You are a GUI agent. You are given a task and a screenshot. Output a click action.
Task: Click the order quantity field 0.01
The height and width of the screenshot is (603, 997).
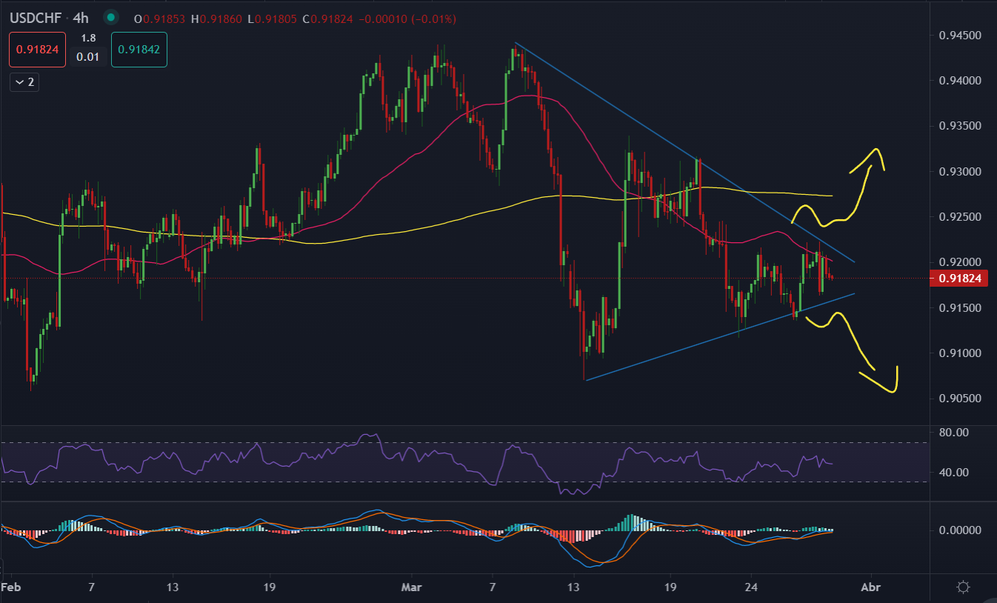click(88, 57)
